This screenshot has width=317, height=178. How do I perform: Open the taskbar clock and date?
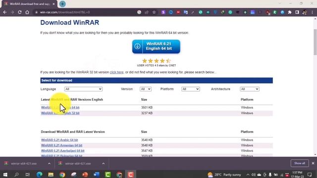pyautogui.click(x=297, y=175)
